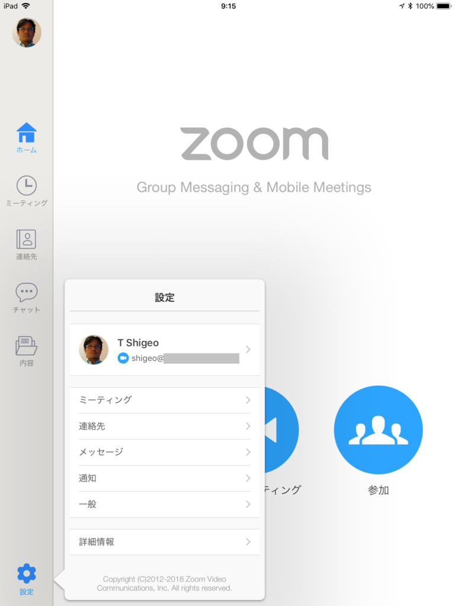
Task: Tap the avatar photo in settings panel
Action: (x=94, y=350)
